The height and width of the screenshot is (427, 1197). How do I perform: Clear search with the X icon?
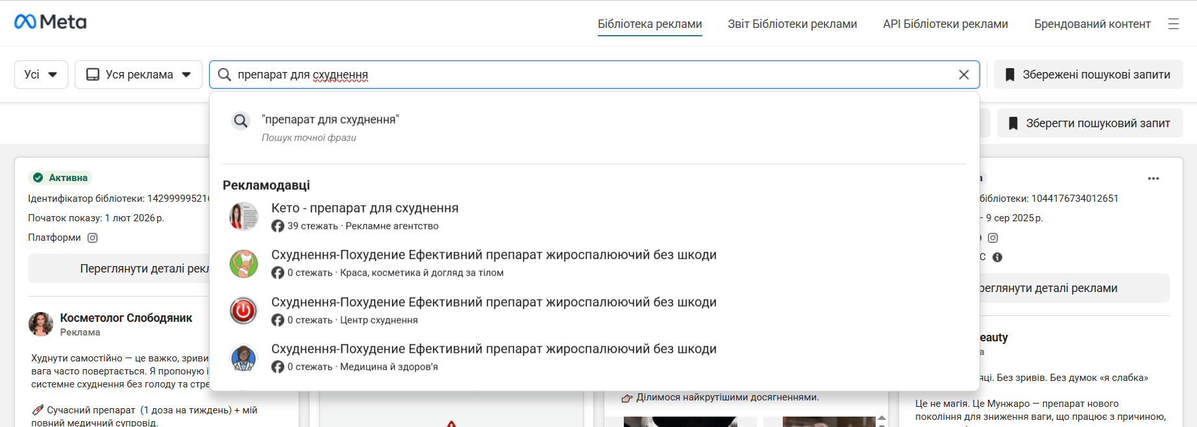(x=964, y=75)
